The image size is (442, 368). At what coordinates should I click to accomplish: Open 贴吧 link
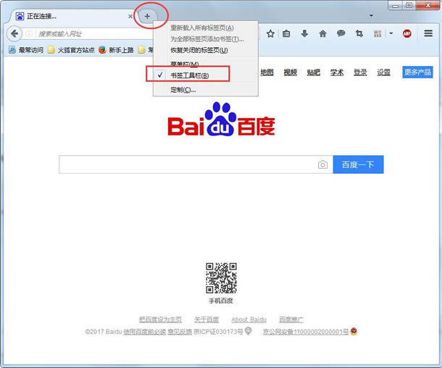pos(314,72)
